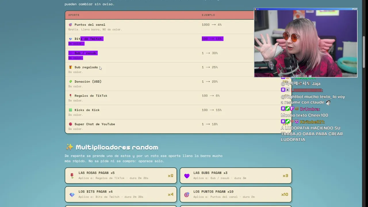Click the "Kicks de Kick" row label
This screenshot has height=207, width=368.
pyautogui.click(x=87, y=110)
